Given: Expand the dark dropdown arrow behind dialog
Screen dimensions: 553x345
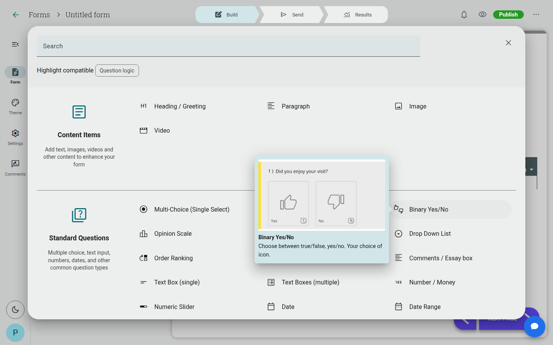Looking at the screenshot, I should point(531,169).
